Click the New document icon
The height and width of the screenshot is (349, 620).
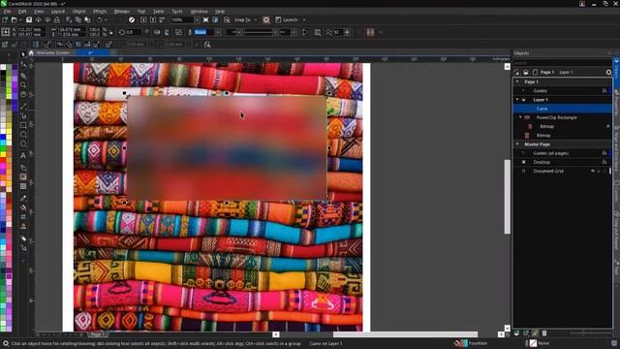[5, 19]
